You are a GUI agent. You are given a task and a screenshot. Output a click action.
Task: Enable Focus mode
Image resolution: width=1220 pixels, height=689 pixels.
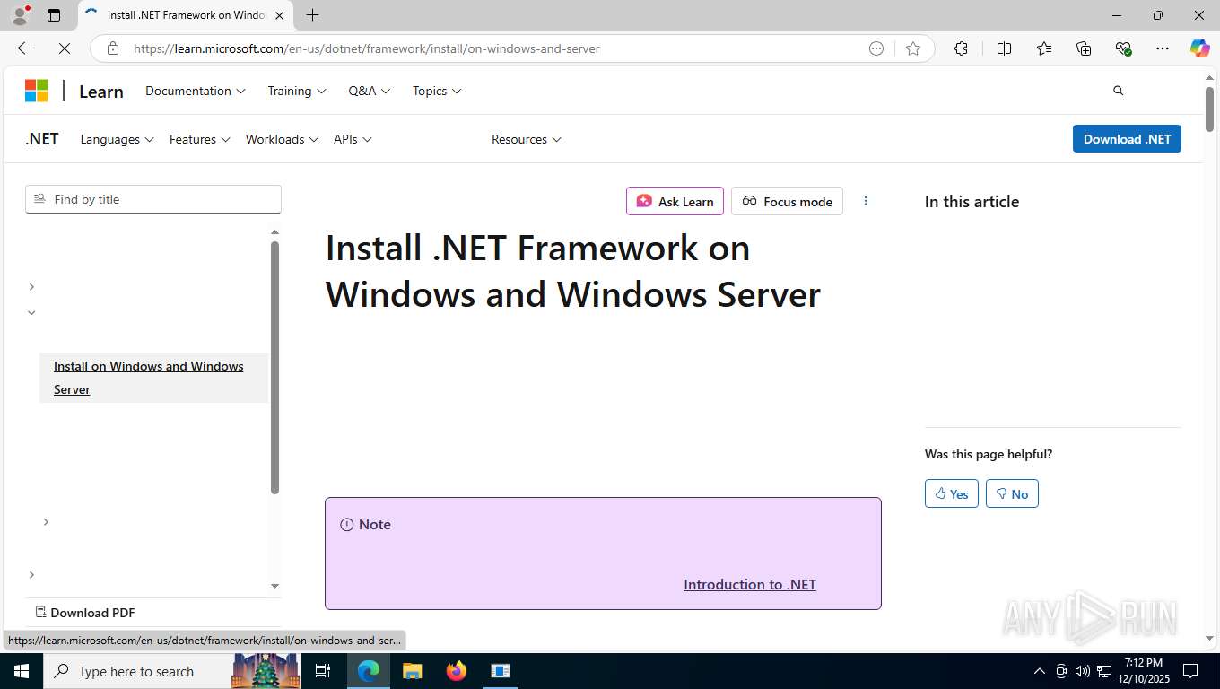(787, 201)
